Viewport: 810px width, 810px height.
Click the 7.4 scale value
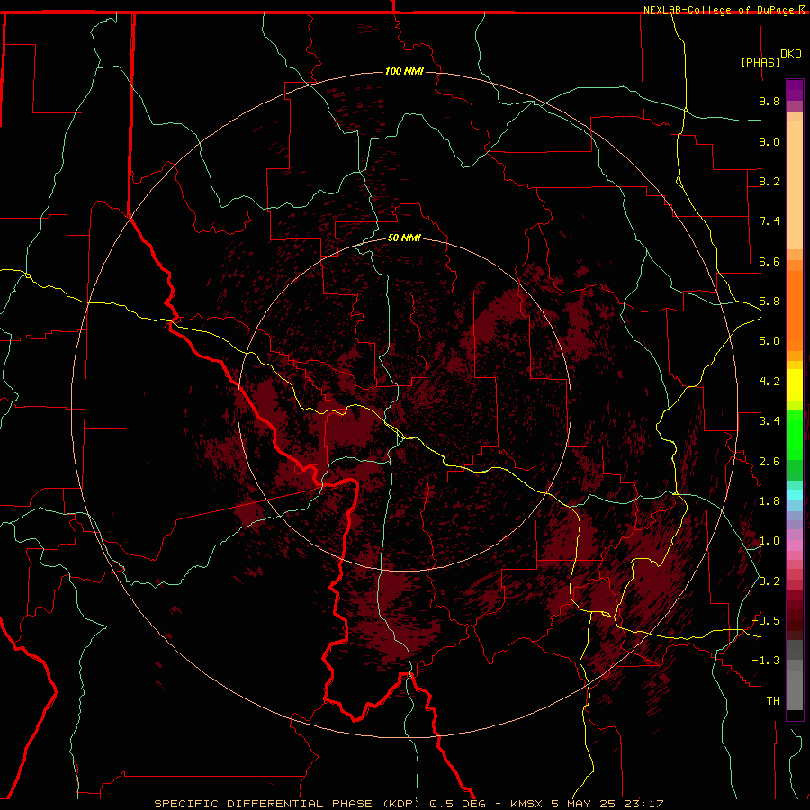coord(769,221)
